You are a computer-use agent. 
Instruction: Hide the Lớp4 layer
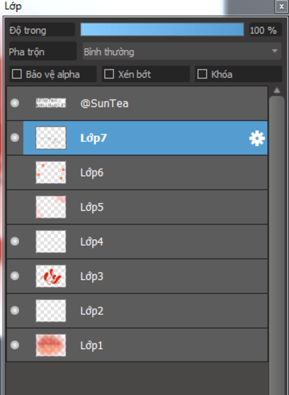pyautogui.click(x=15, y=241)
